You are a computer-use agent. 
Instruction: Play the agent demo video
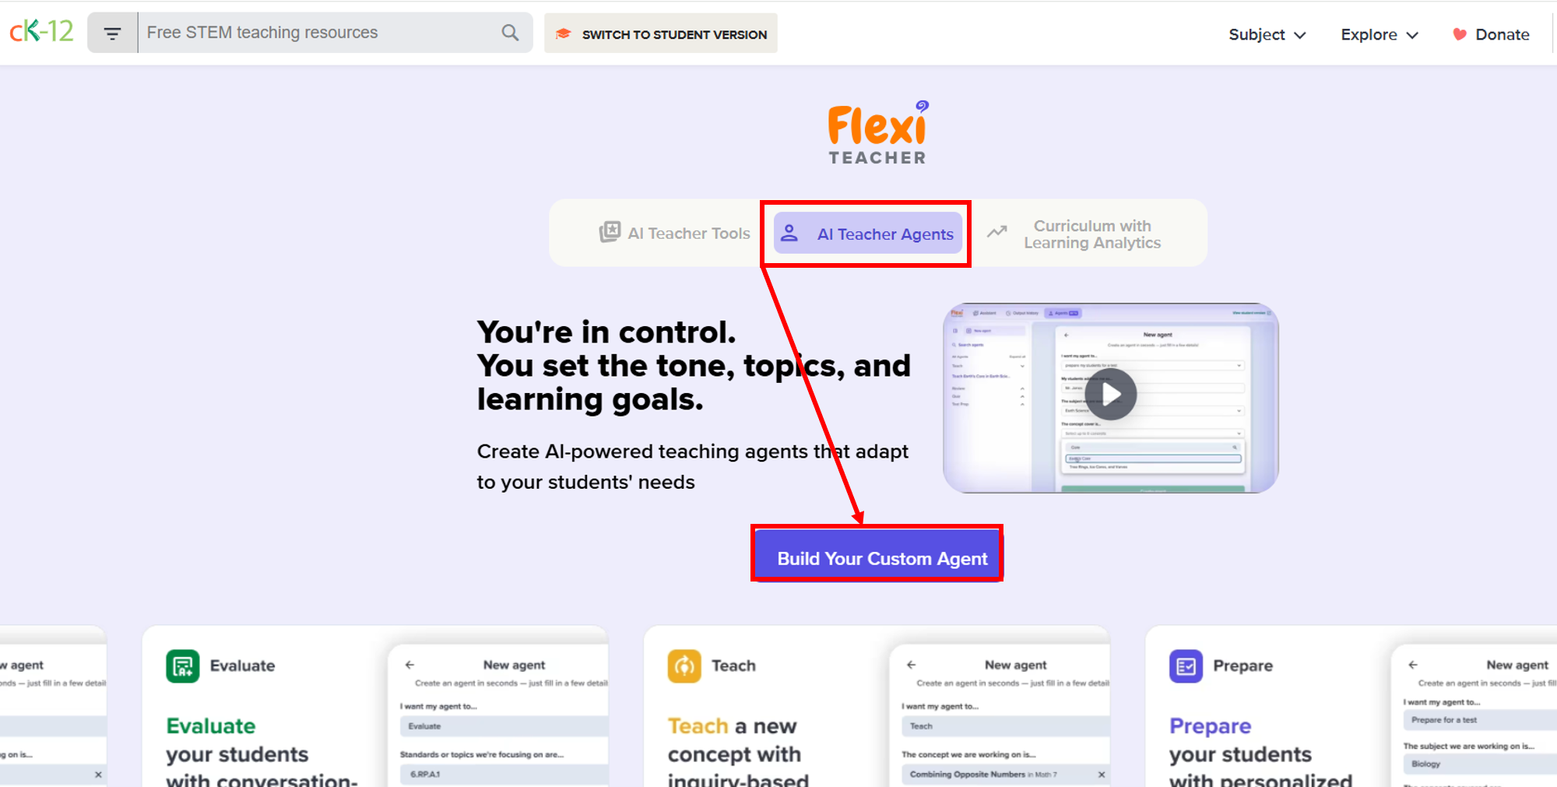click(x=1111, y=395)
